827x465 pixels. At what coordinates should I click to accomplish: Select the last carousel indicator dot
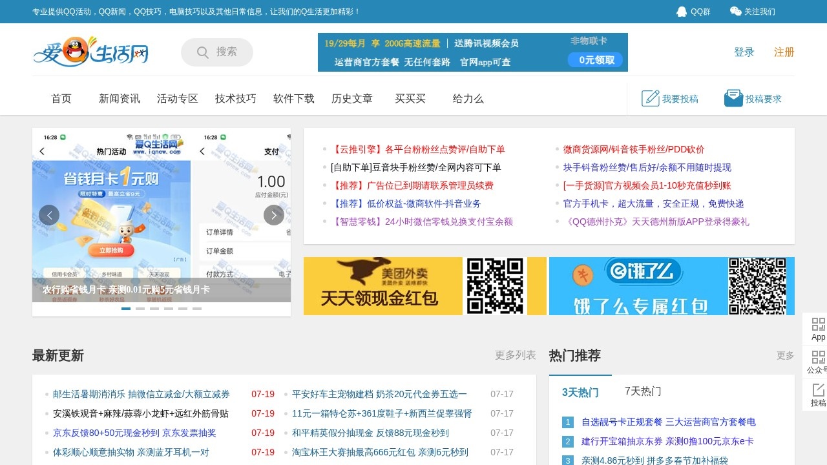(x=197, y=309)
